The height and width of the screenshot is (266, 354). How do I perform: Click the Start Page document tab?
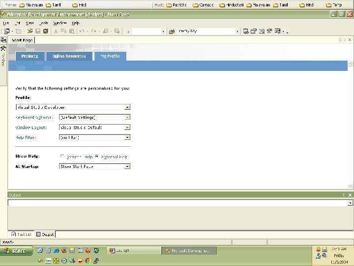click(x=22, y=40)
